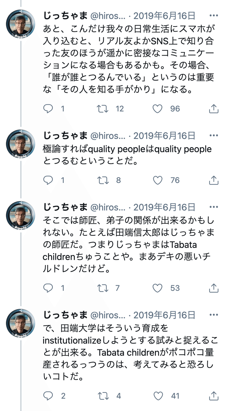This screenshot has width=227, height=411.
Task: Click じっちゃま's avatar on the bottom tweet
Action: point(20,323)
